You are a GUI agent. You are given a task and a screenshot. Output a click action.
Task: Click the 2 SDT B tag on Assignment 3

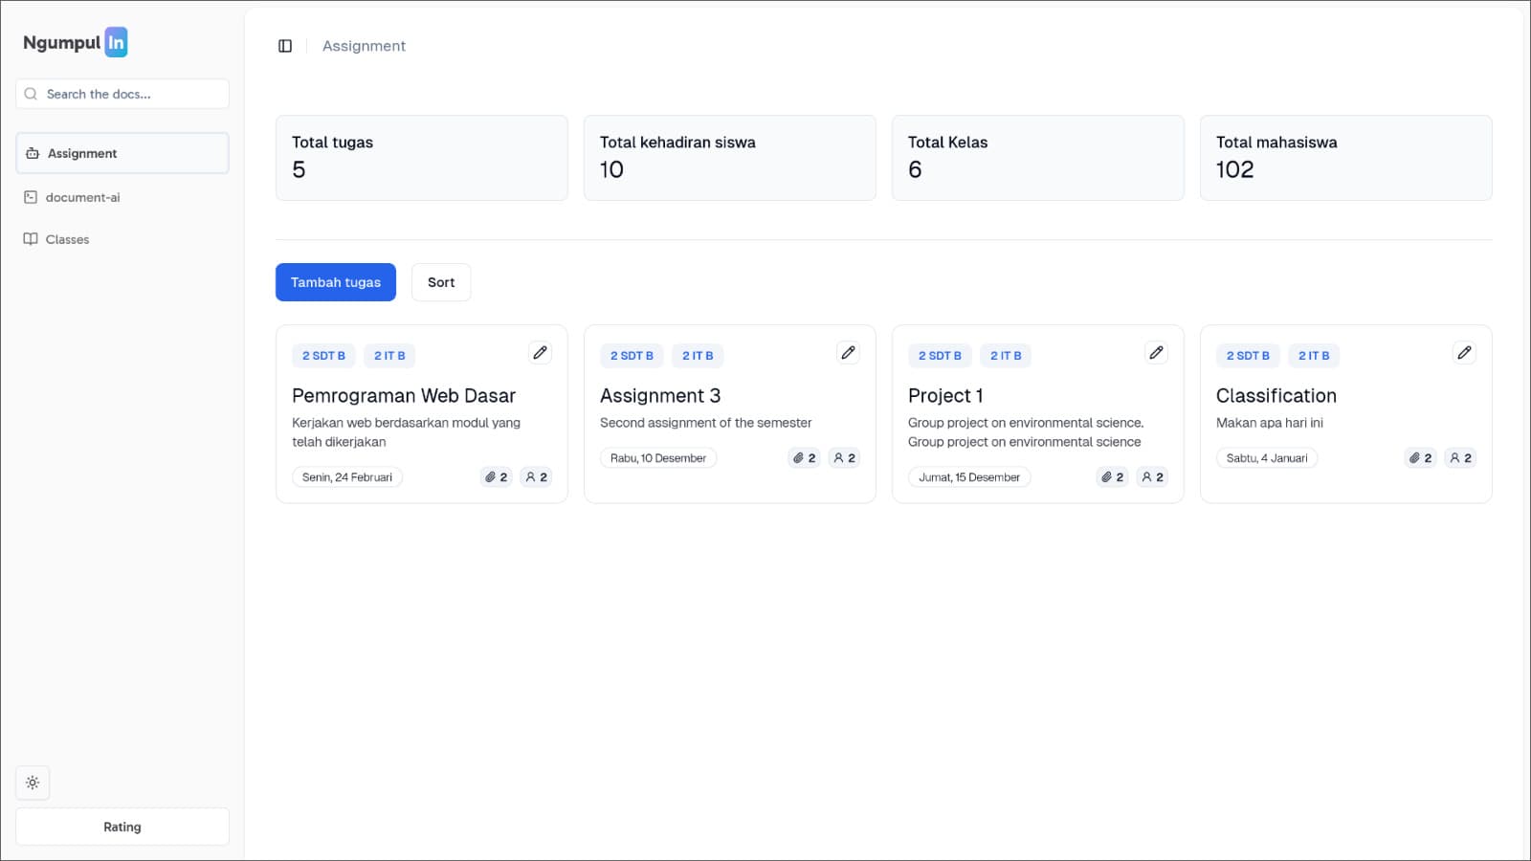tap(632, 356)
